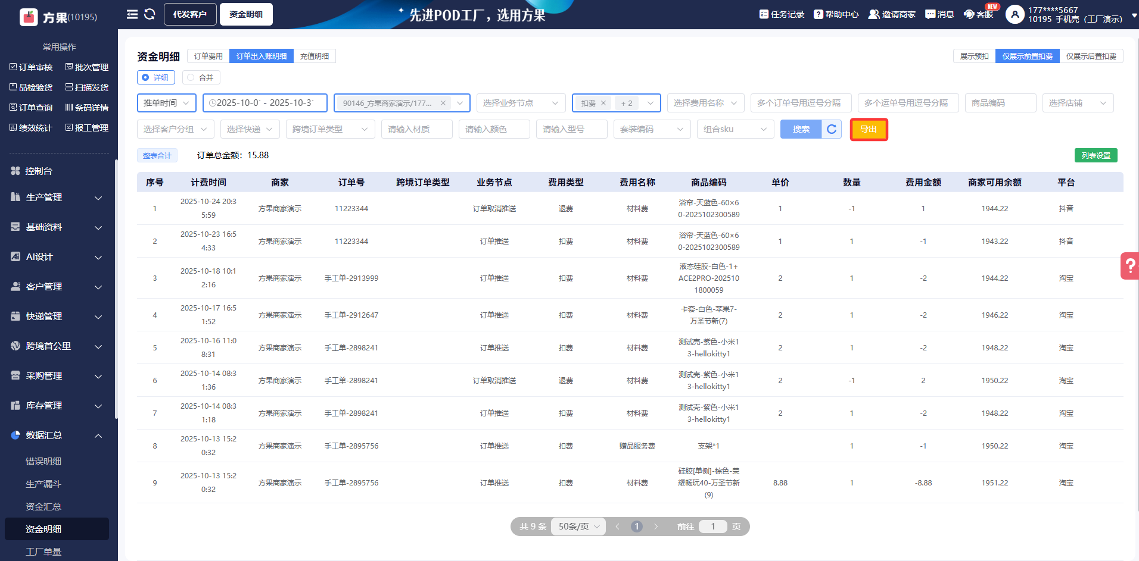Click the blue reset refresh icon beside 搜索
Viewport: 1139px width, 561px height.
(832, 129)
